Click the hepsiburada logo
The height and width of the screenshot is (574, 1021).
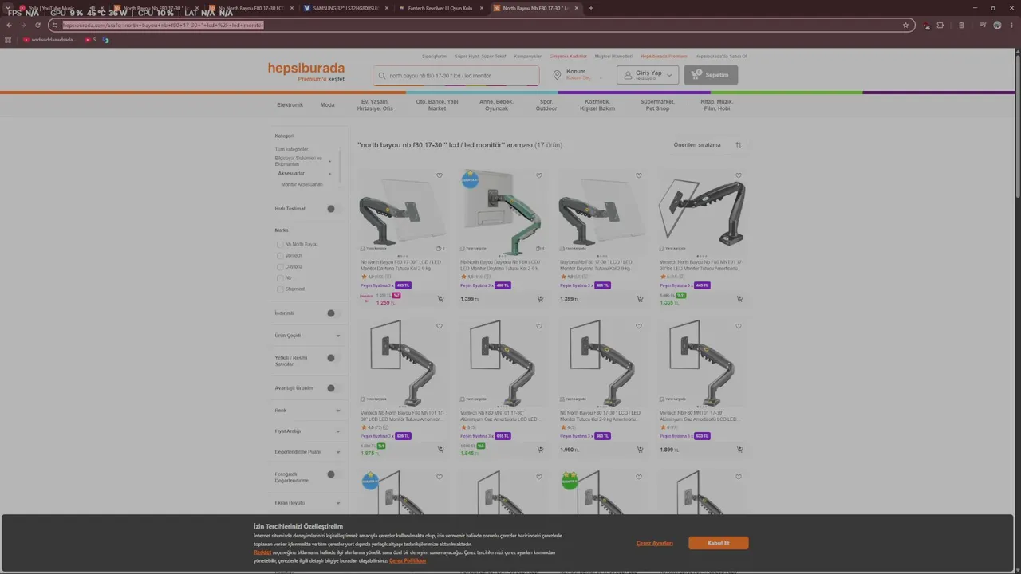(x=306, y=69)
